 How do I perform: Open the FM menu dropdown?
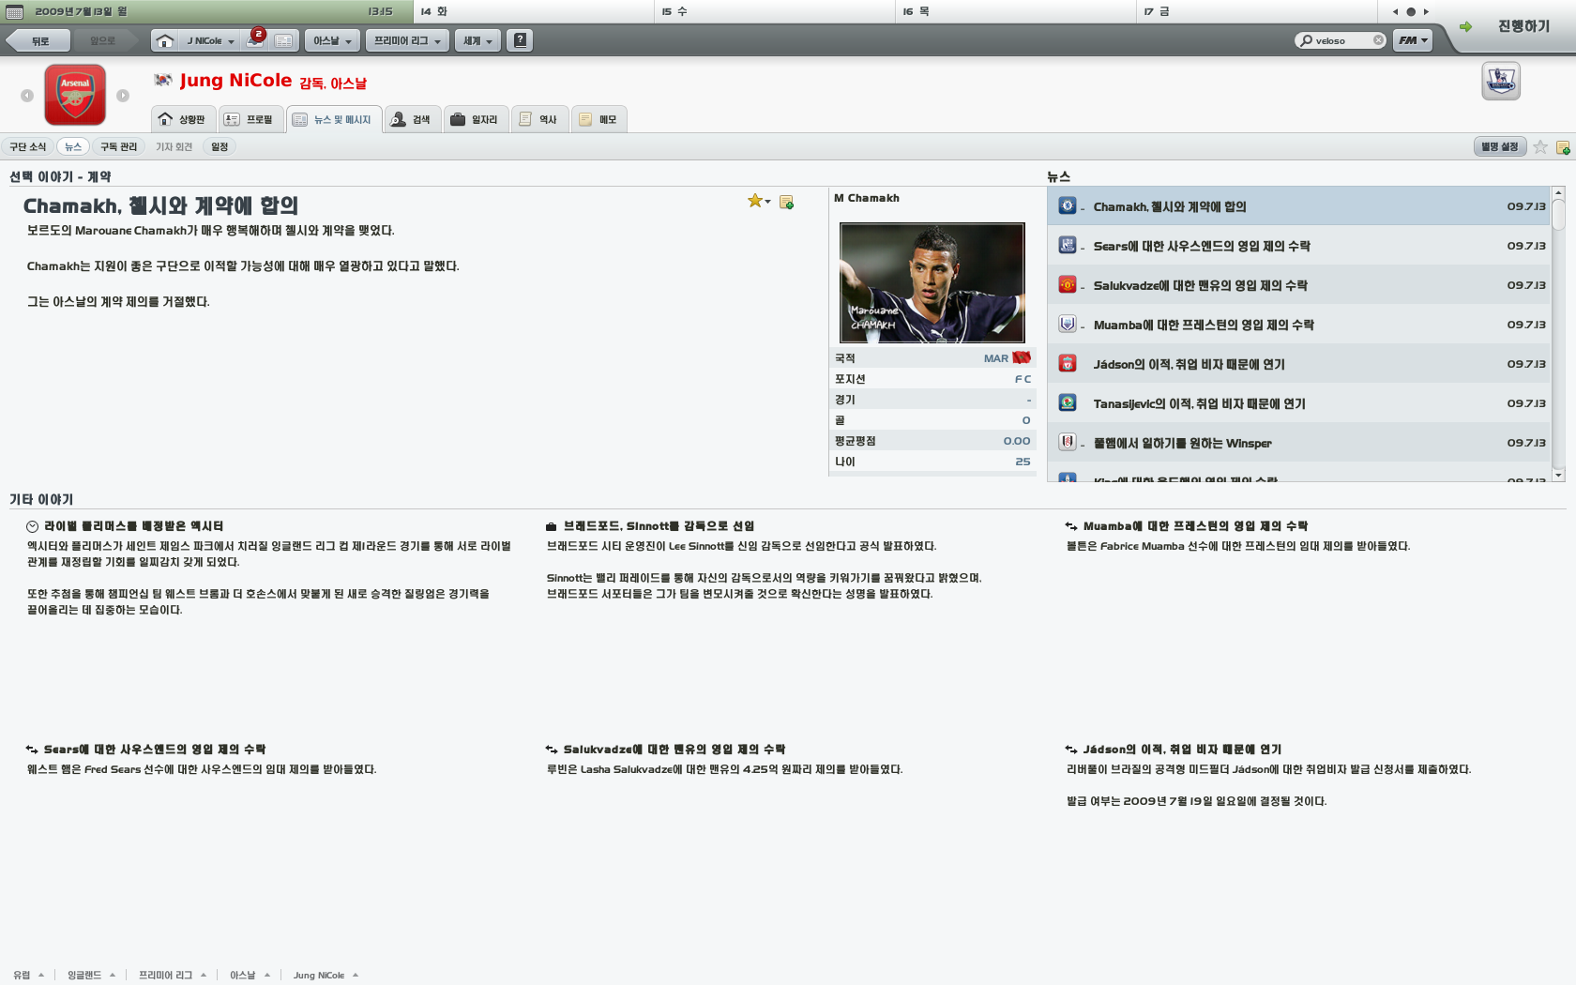[x=1413, y=40]
